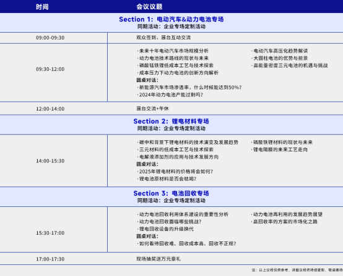This screenshot has height=276, width=343.
Task: Select the 09:00-09:30 time cell
Action: 50,38
